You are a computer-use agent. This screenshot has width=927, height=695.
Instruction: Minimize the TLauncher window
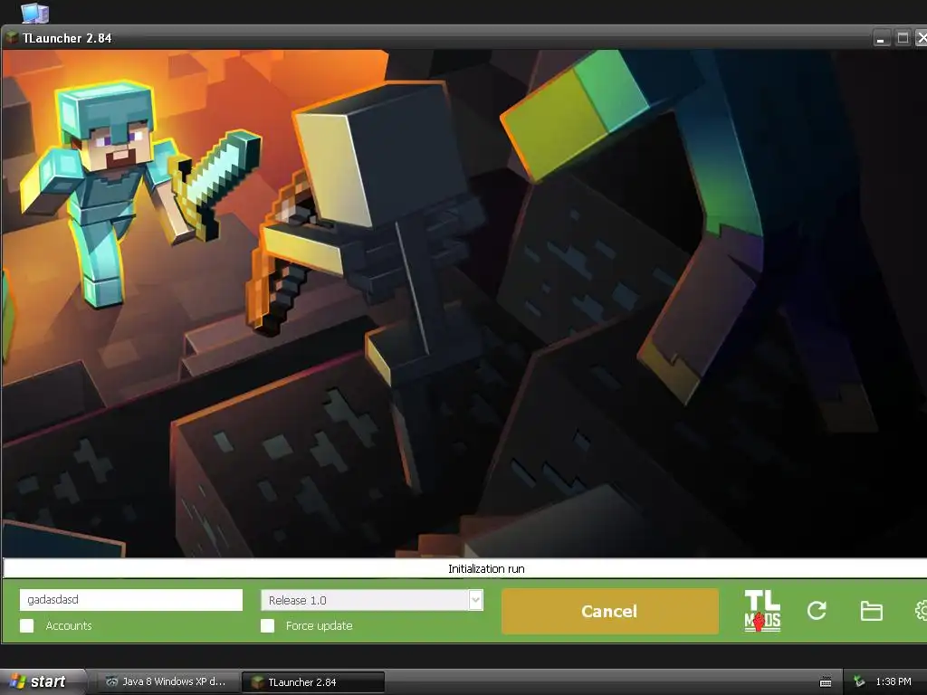point(882,38)
